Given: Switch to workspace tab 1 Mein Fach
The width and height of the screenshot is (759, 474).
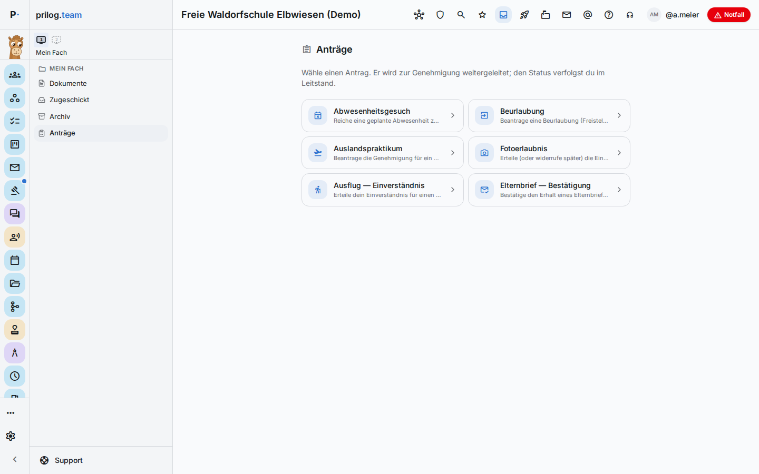Looking at the screenshot, I should [41, 40].
